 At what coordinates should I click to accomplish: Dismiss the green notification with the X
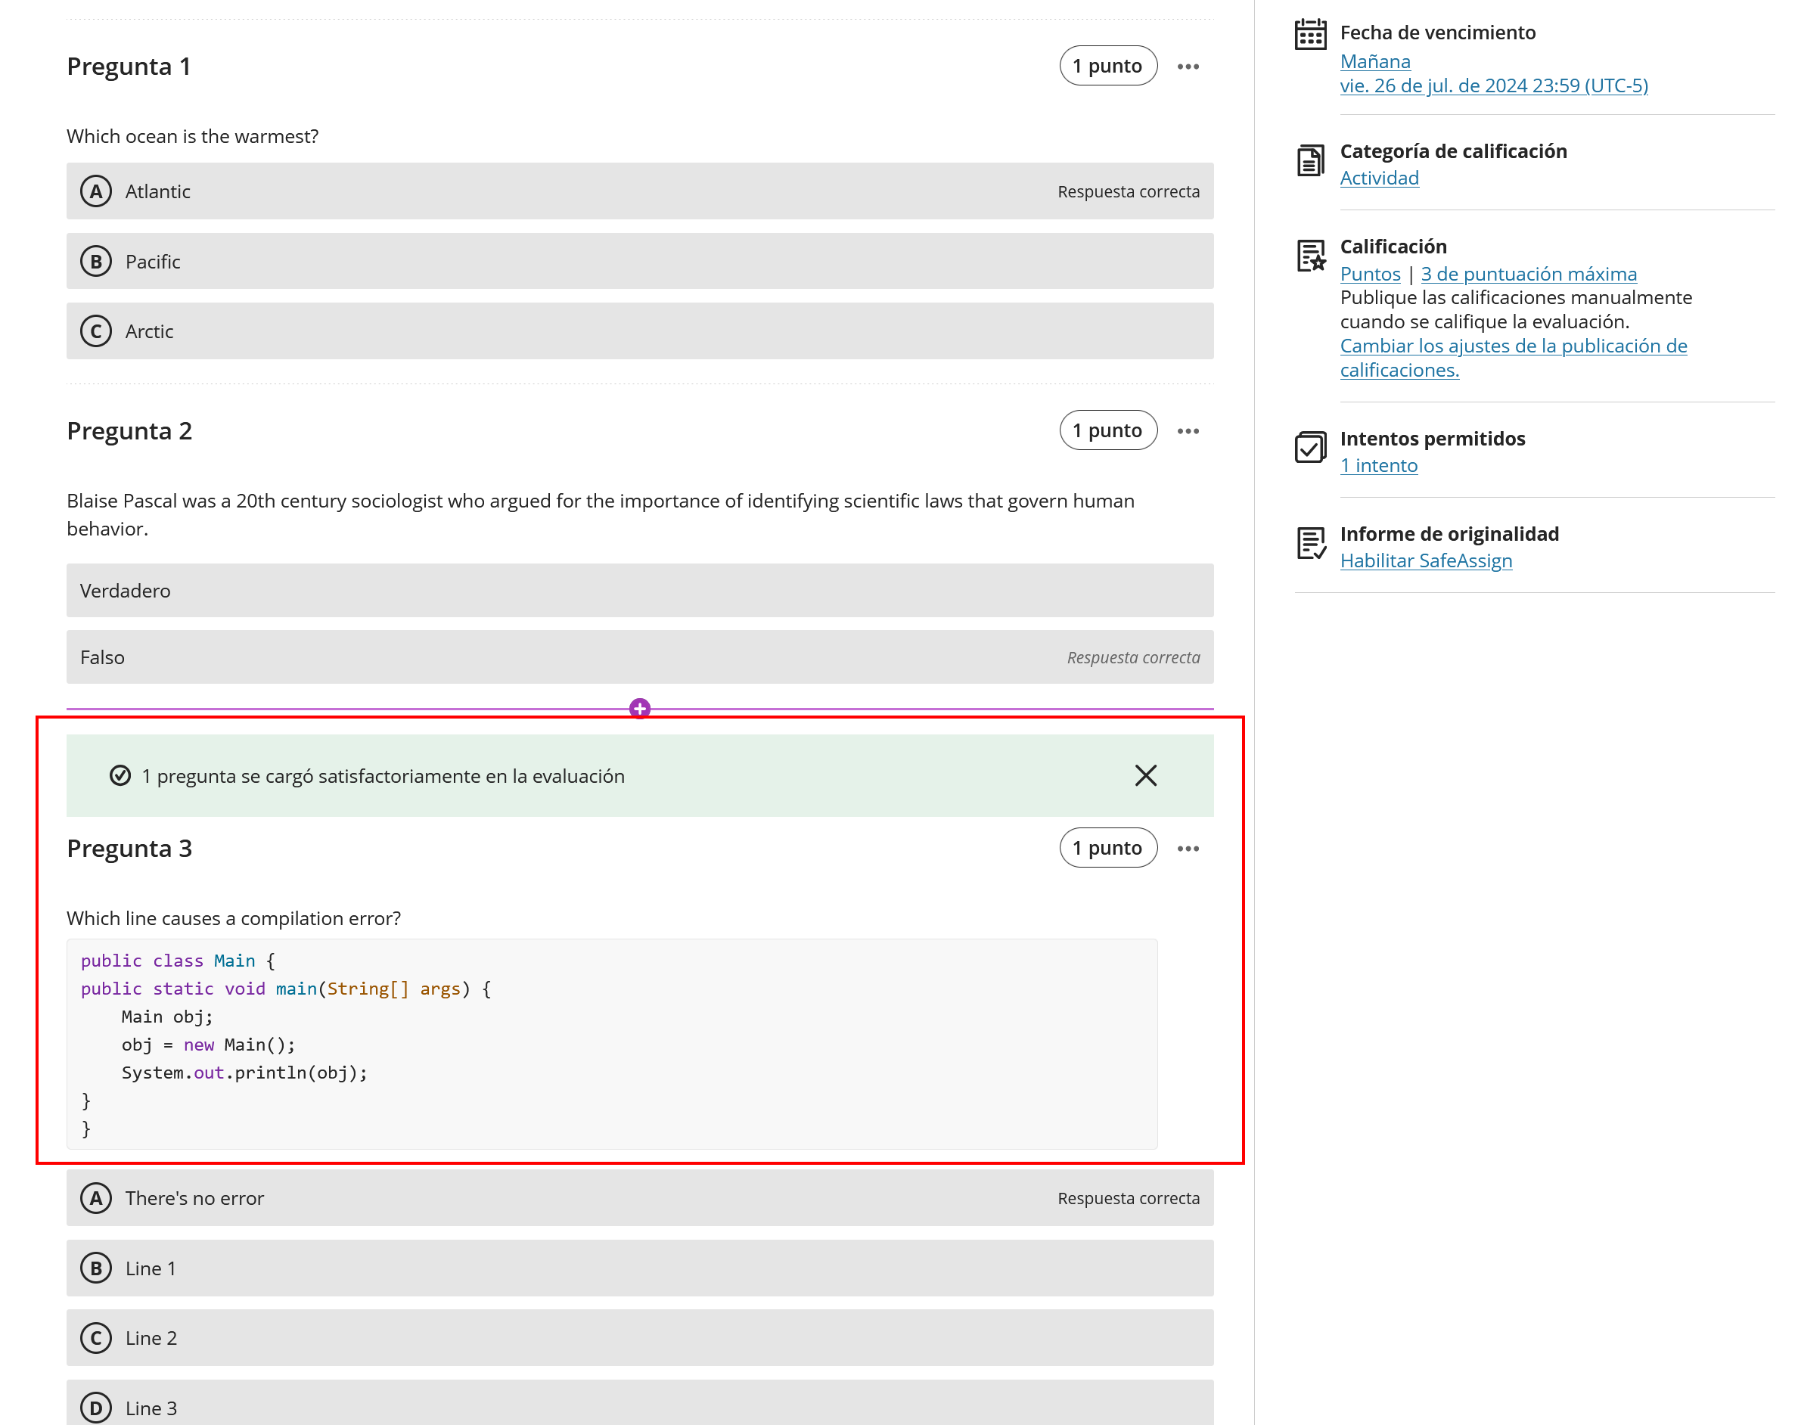point(1145,775)
